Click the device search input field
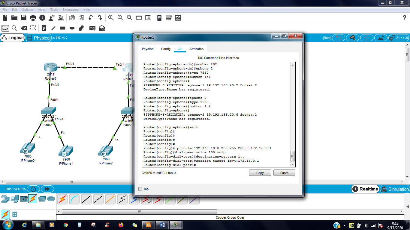 [x=28, y=207]
